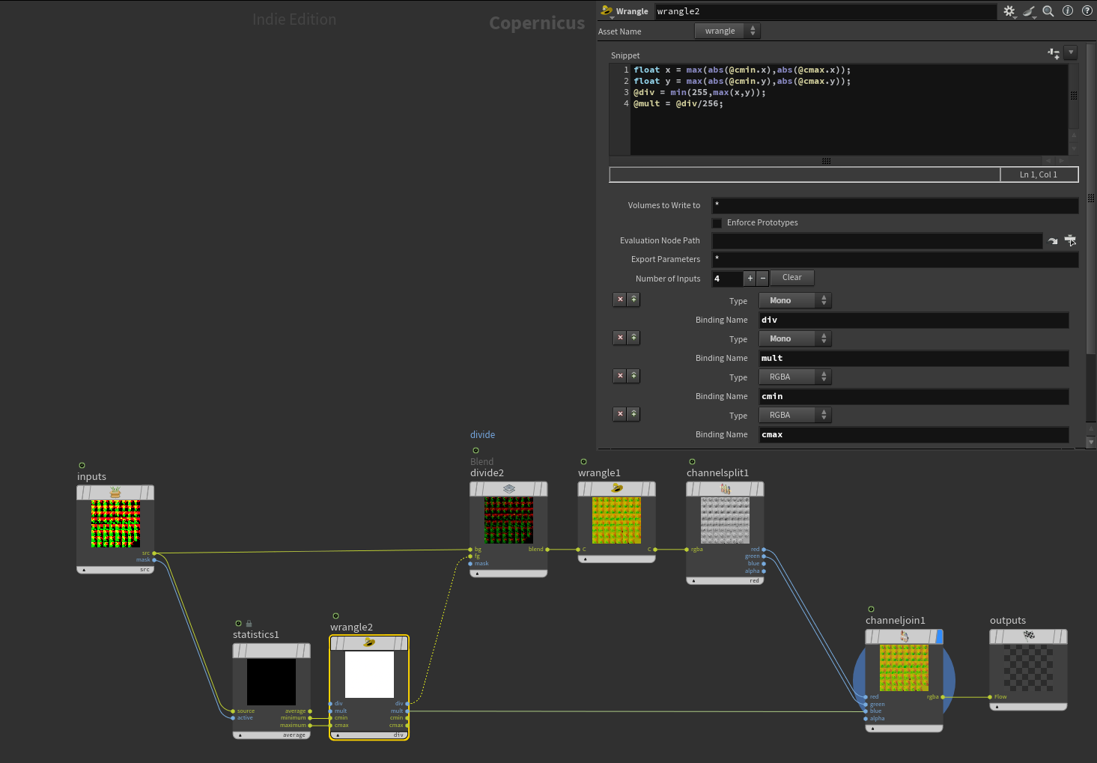Open the Type dropdown for cmin binding
The height and width of the screenshot is (763, 1097).
(795, 377)
